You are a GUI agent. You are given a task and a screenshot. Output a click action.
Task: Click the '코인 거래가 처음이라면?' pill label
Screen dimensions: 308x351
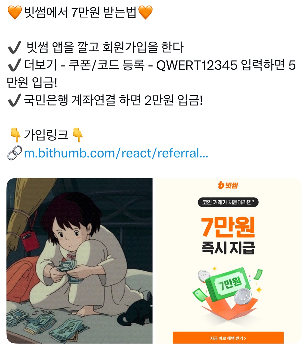pyautogui.click(x=228, y=202)
